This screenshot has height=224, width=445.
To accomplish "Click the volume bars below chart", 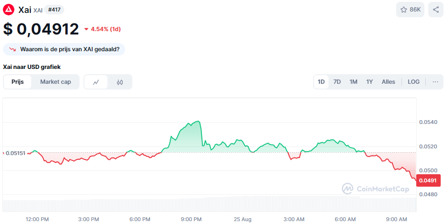I will 210,204.
